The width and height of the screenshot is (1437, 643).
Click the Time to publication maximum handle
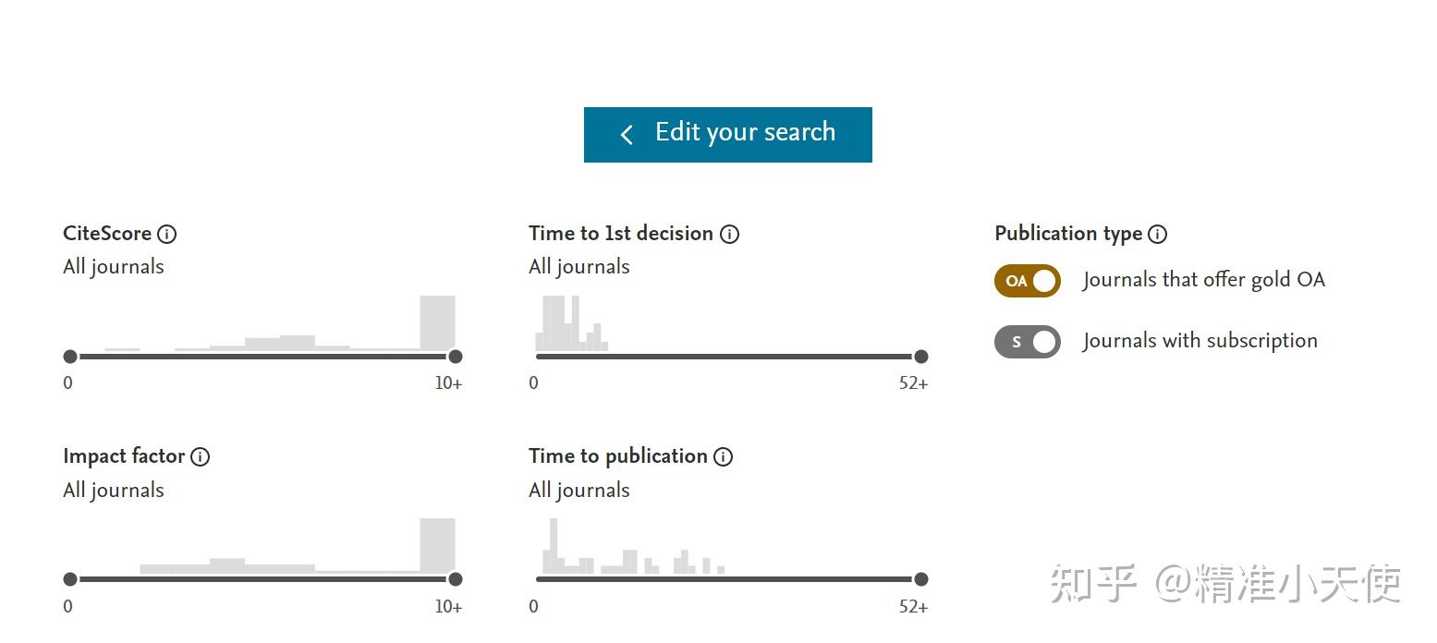tap(920, 579)
